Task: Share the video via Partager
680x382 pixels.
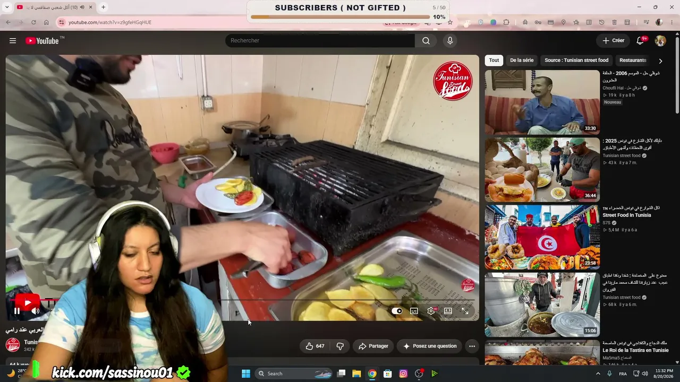Action: click(373, 346)
